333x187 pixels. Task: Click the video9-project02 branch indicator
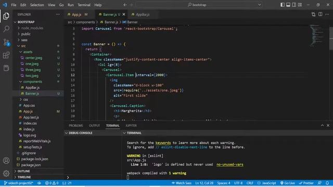click(x=19, y=183)
